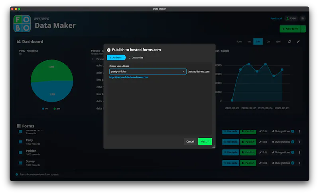Viewport: 319px width, 194px height.
Task: Click the info dot in the status bar
Action: [17, 174]
